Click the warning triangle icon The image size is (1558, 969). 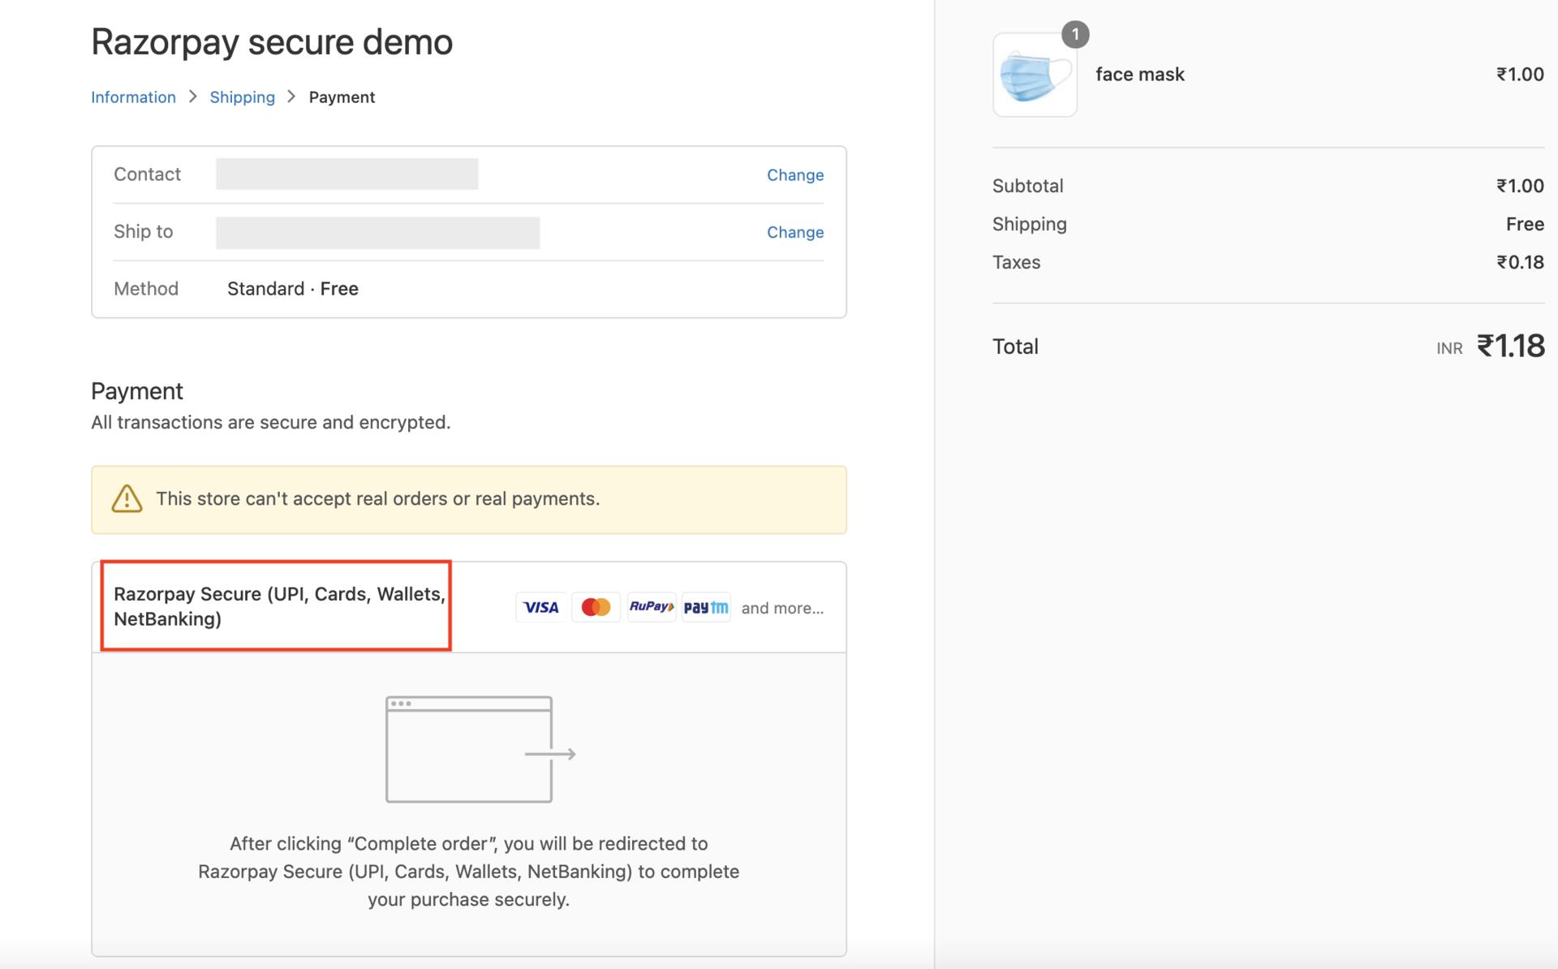pyautogui.click(x=127, y=499)
